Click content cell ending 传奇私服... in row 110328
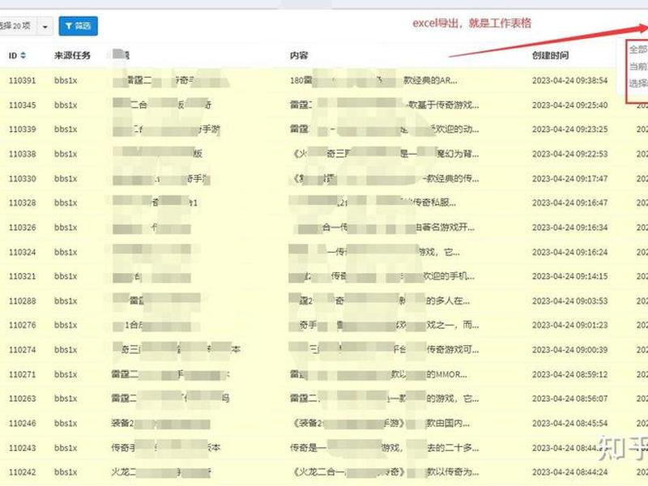The image size is (648, 486). click(373, 203)
